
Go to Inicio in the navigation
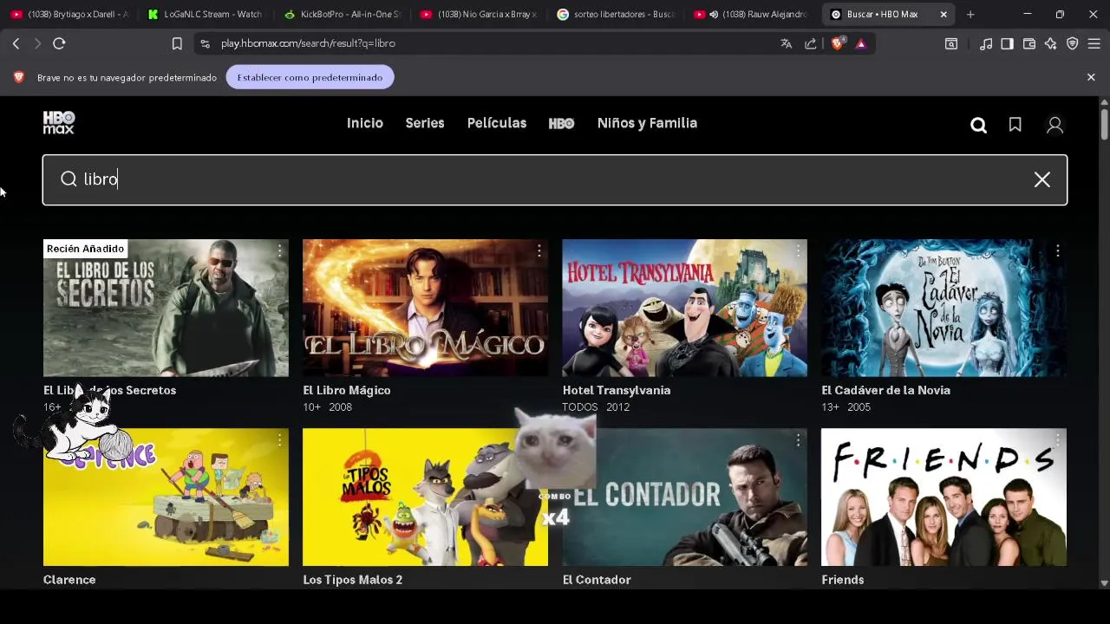point(364,123)
